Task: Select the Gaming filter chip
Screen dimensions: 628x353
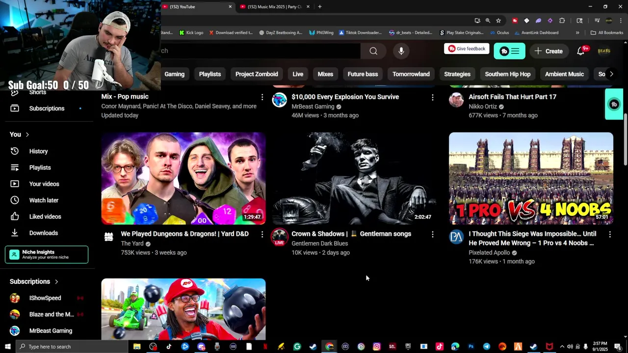Action: pyautogui.click(x=174, y=74)
